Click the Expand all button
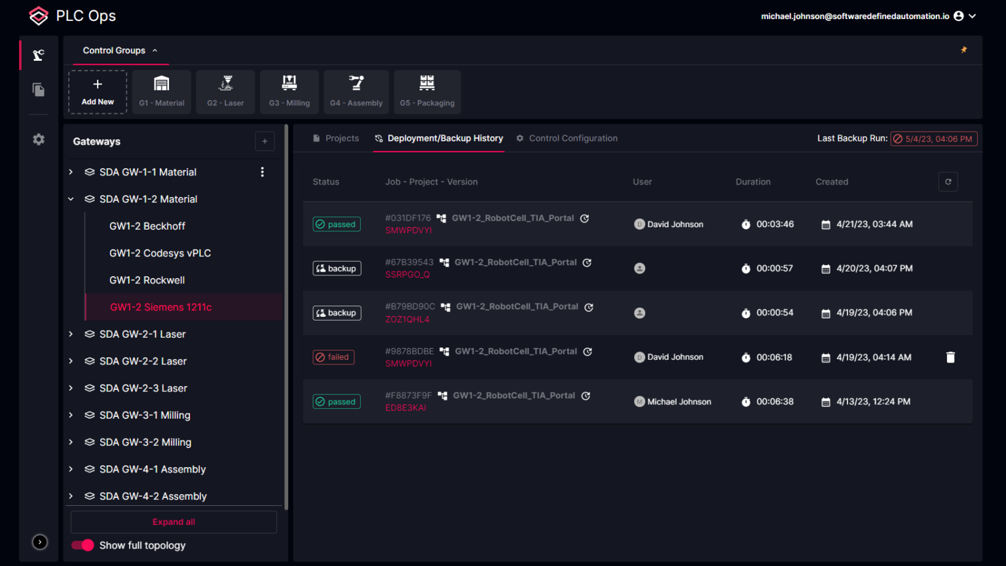Image resolution: width=1006 pixels, height=566 pixels. coord(174,522)
